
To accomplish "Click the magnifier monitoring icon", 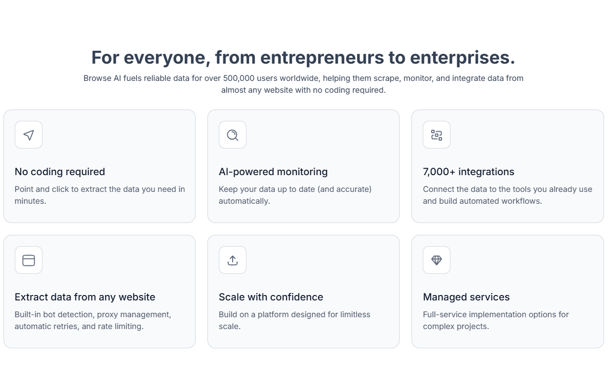I will tap(233, 135).
